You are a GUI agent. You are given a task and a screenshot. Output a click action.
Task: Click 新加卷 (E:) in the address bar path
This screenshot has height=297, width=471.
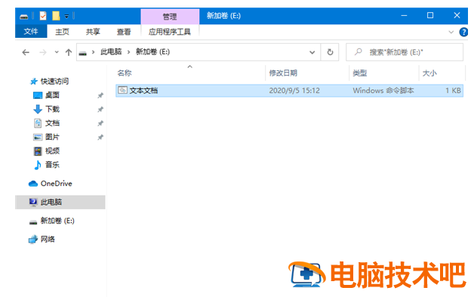[x=152, y=51]
